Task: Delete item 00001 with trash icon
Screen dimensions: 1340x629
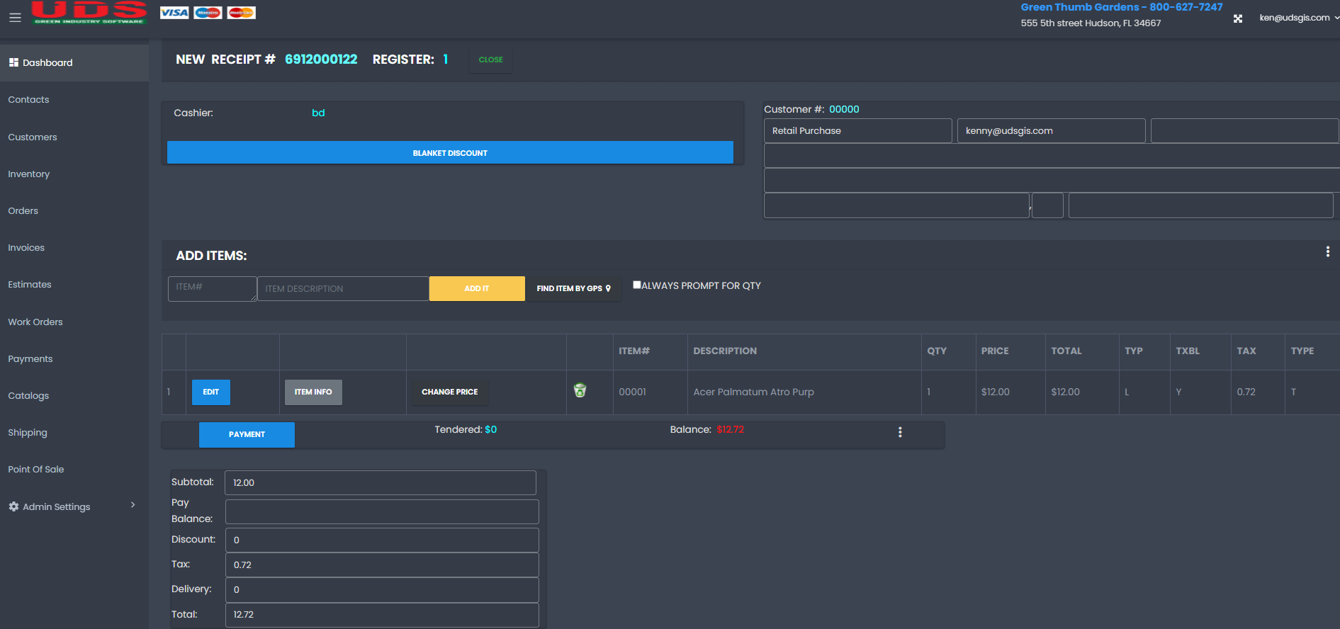Action: pyautogui.click(x=580, y=390)
